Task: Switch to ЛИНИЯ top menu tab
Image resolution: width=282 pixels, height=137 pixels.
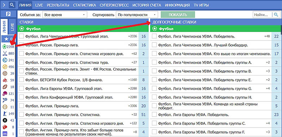Action: click(25, 5)
